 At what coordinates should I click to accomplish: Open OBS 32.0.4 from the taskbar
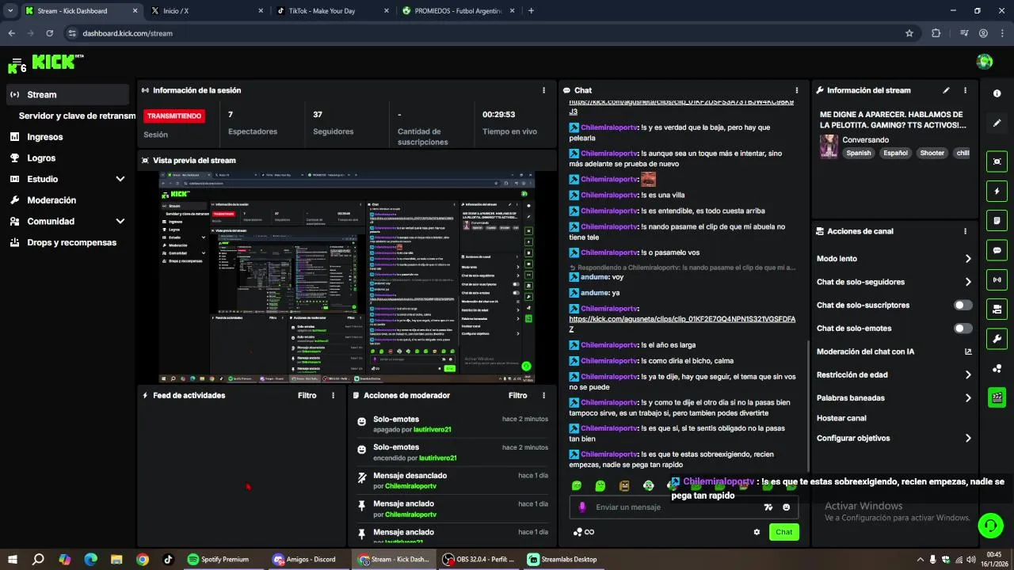coord(478,559)
